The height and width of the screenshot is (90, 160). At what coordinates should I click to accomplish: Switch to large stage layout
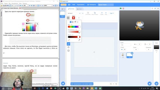coord(155,8)
